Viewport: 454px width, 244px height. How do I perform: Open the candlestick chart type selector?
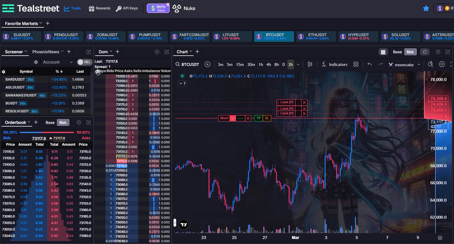coord(310,65)
